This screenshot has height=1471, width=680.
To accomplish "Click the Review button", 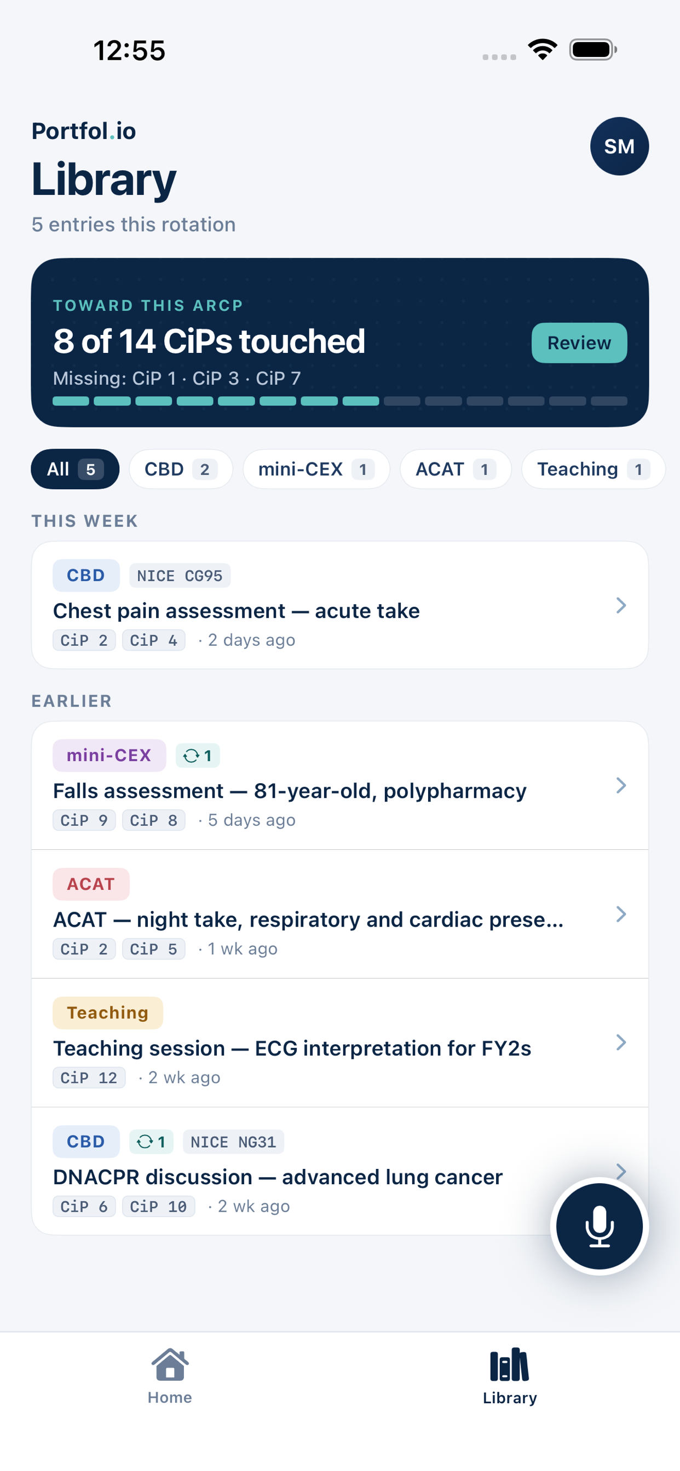I will [x=579, y=343].
